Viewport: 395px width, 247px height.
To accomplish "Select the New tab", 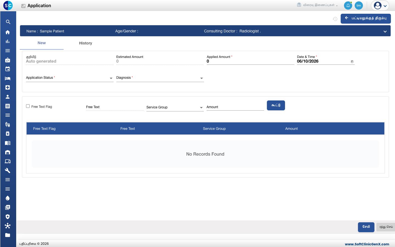I will [x=42, y=43].
